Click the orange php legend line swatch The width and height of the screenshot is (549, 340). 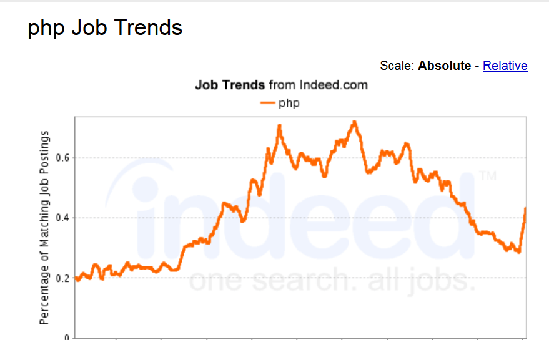click(x=267, y=103)
